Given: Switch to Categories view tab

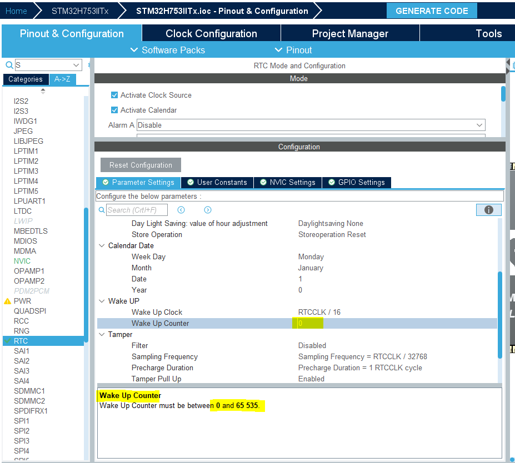Looking at the screenshot, I should click(26, 79).
